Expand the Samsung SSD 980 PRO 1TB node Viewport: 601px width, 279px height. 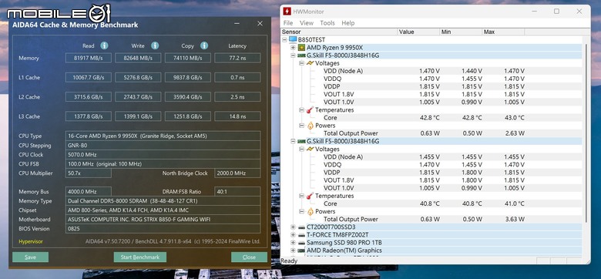point(293,243)
